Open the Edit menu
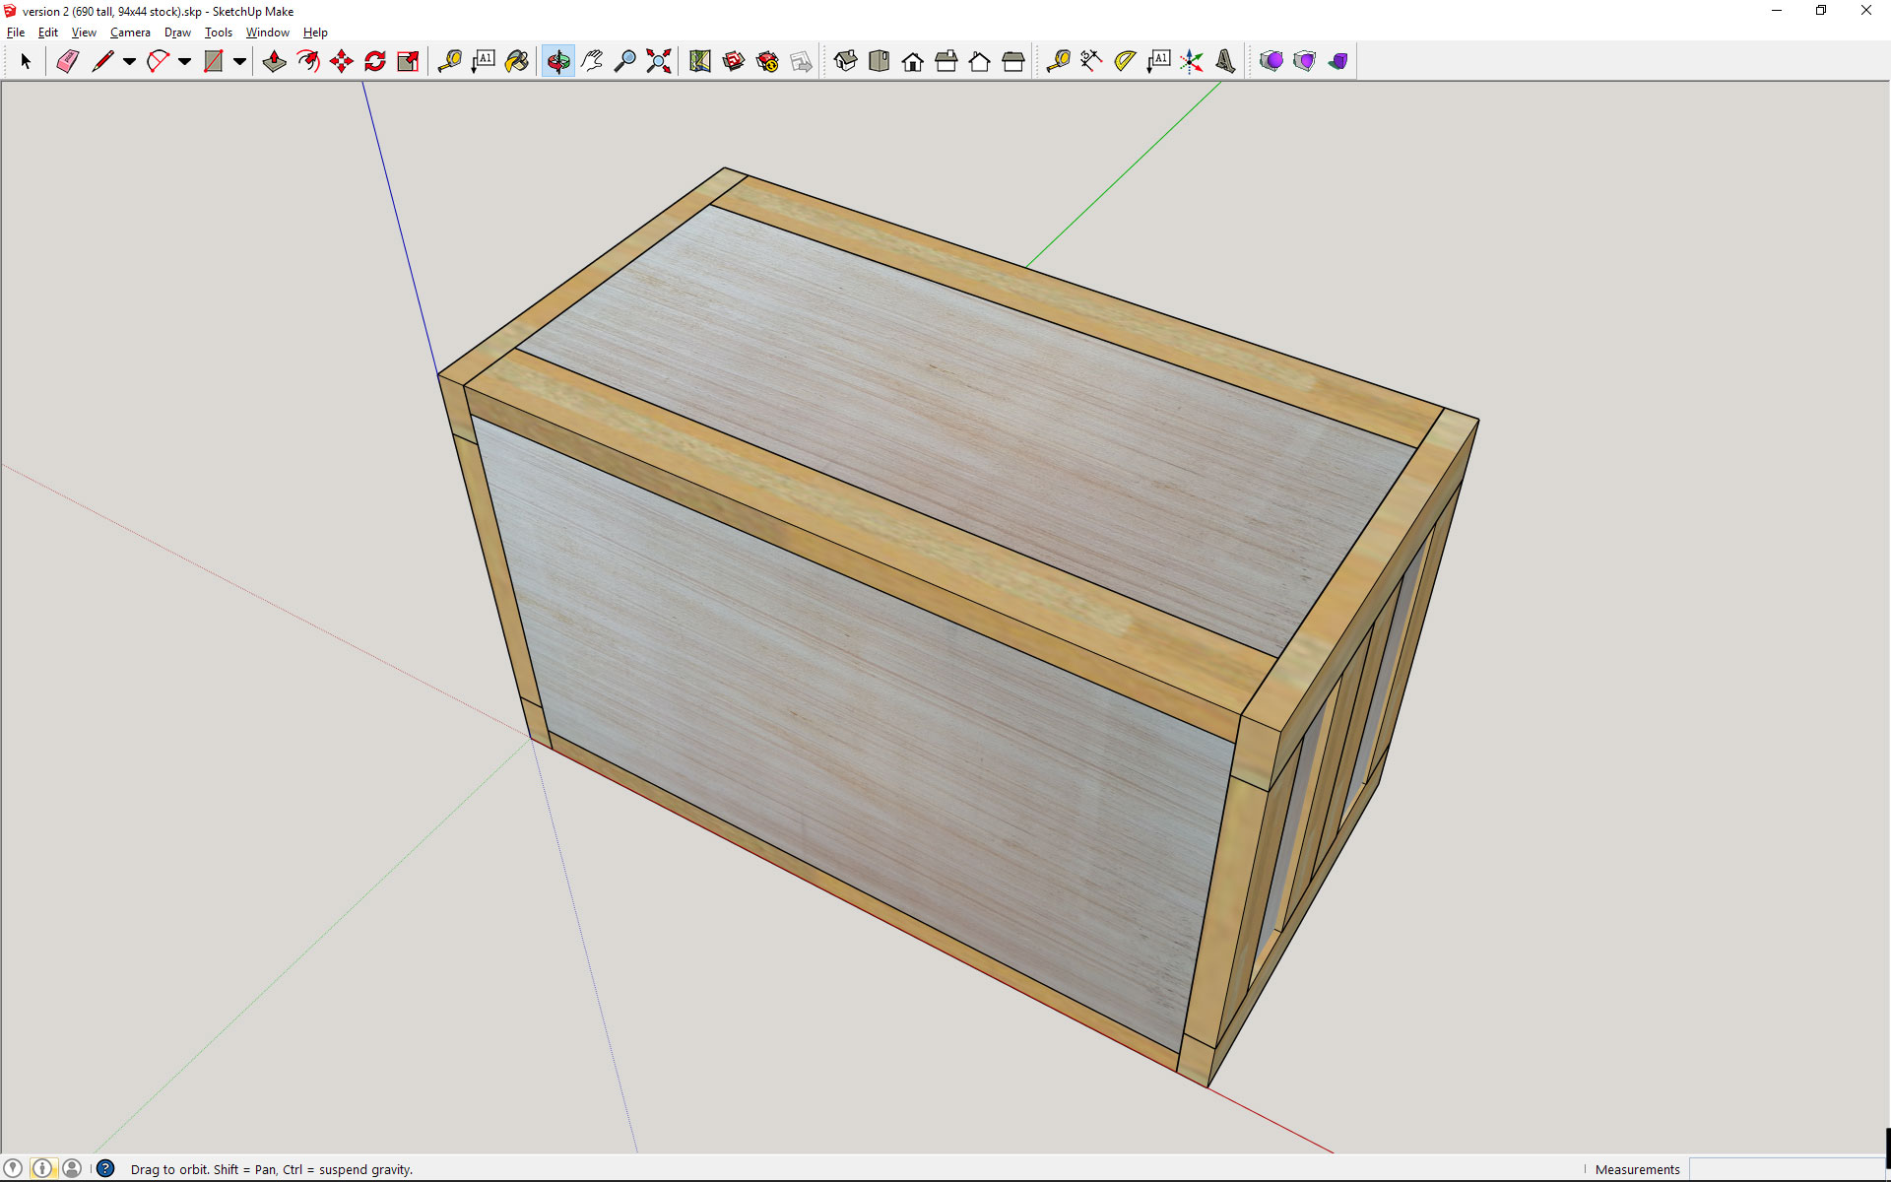Image resolution: width=1891 pixels, height=1182 pixels. pyautogui.click(x=48, y=33)
